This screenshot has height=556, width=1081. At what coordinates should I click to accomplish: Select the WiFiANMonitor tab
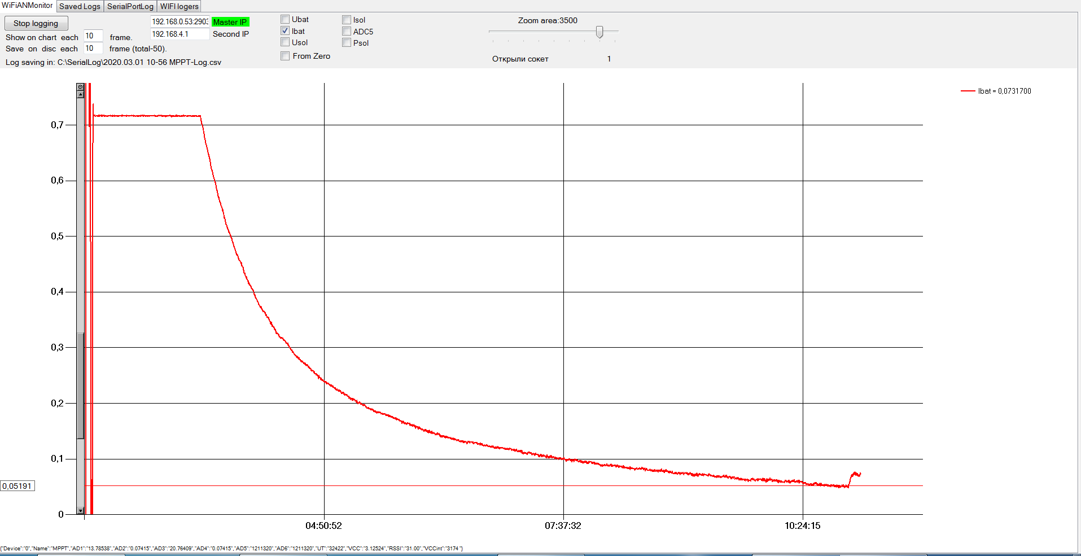(27, 6)
